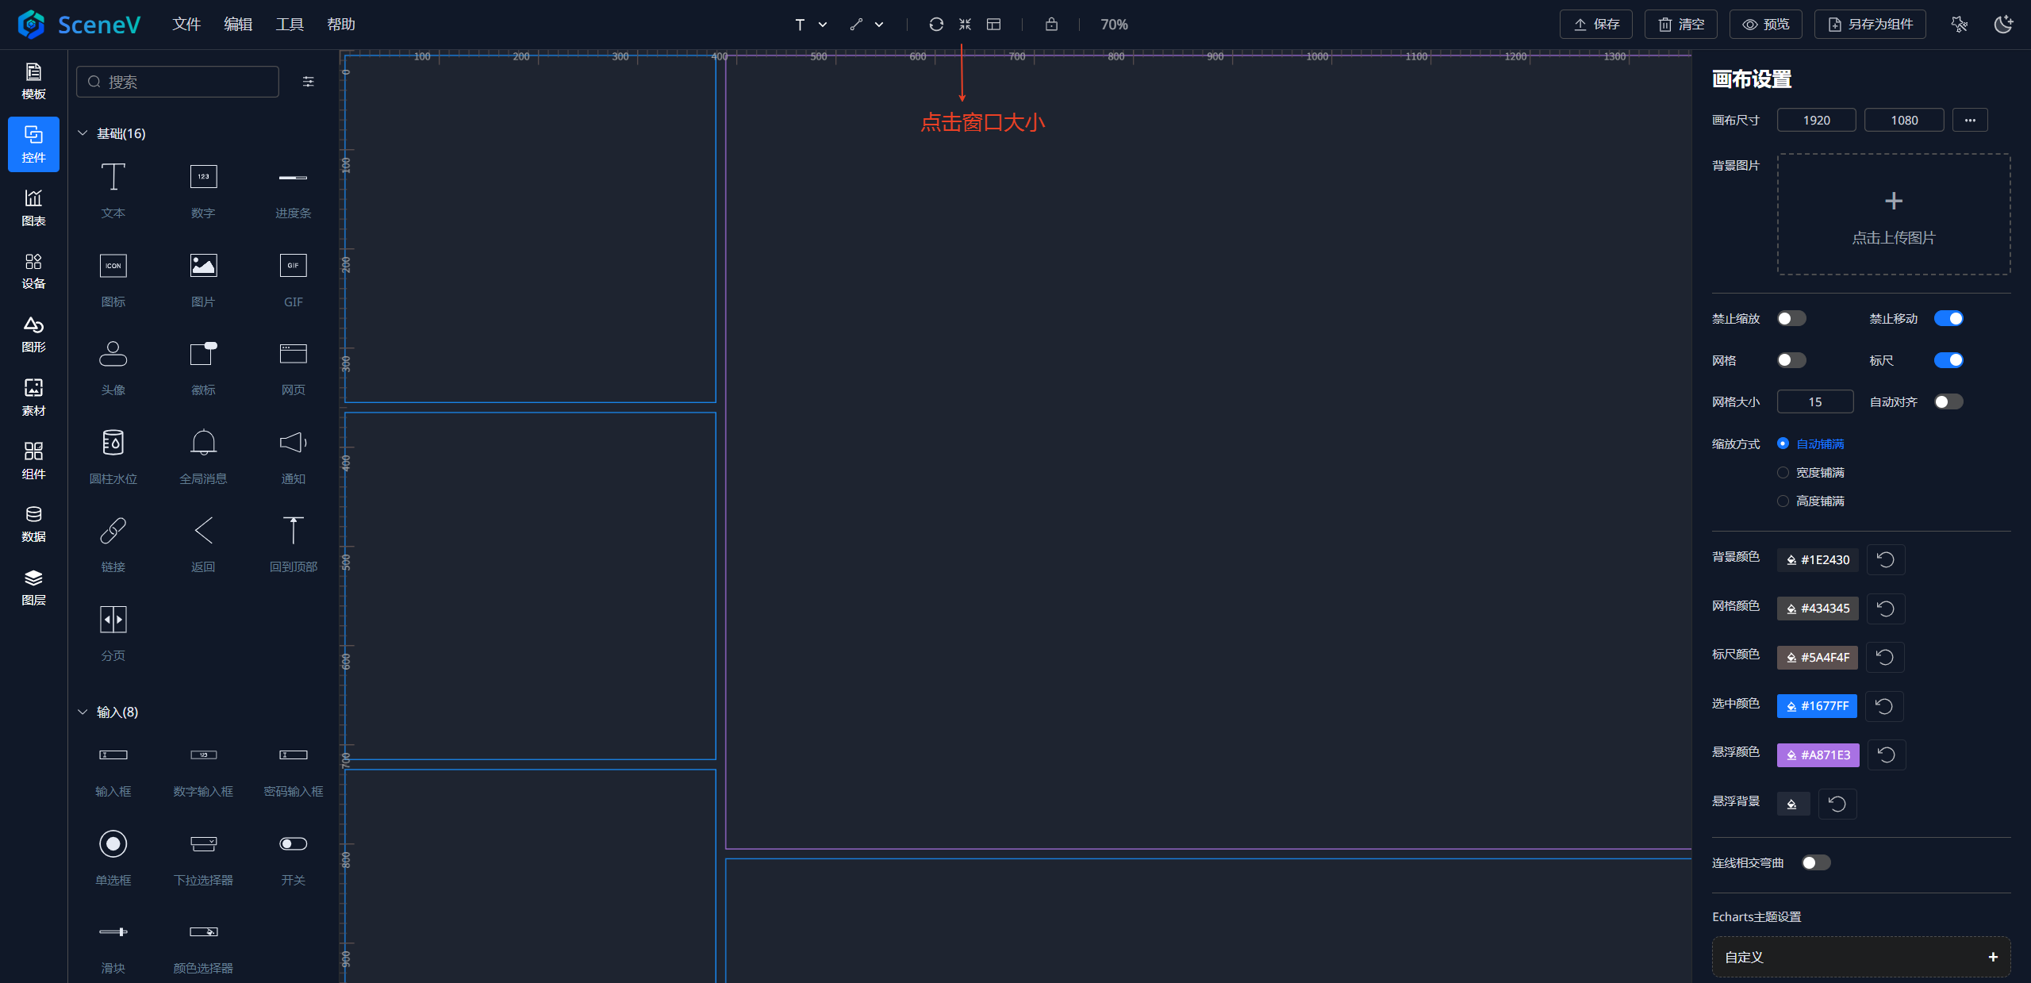The width and height of the screenshot is (2031, 983).
Task: Click the window size layout icon
Action: [x=993, y=25]
